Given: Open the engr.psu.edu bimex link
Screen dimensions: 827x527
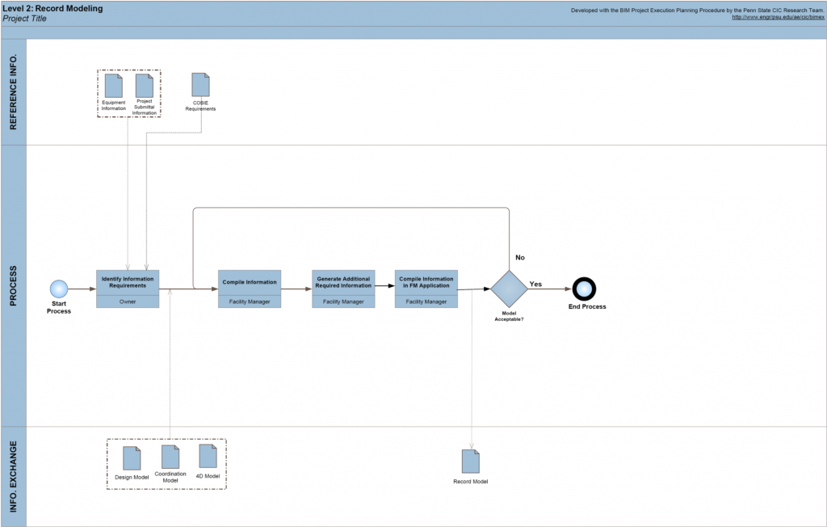Looking at the screenshot, I should pos(777,17).
